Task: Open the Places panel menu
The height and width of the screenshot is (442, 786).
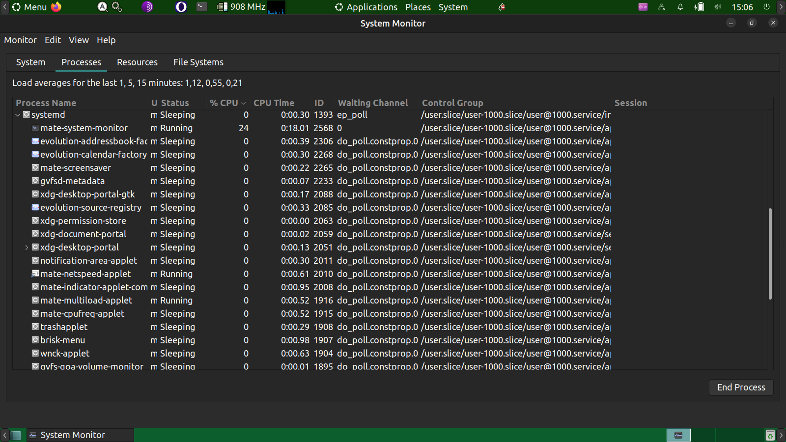Action: pos(418,7)
